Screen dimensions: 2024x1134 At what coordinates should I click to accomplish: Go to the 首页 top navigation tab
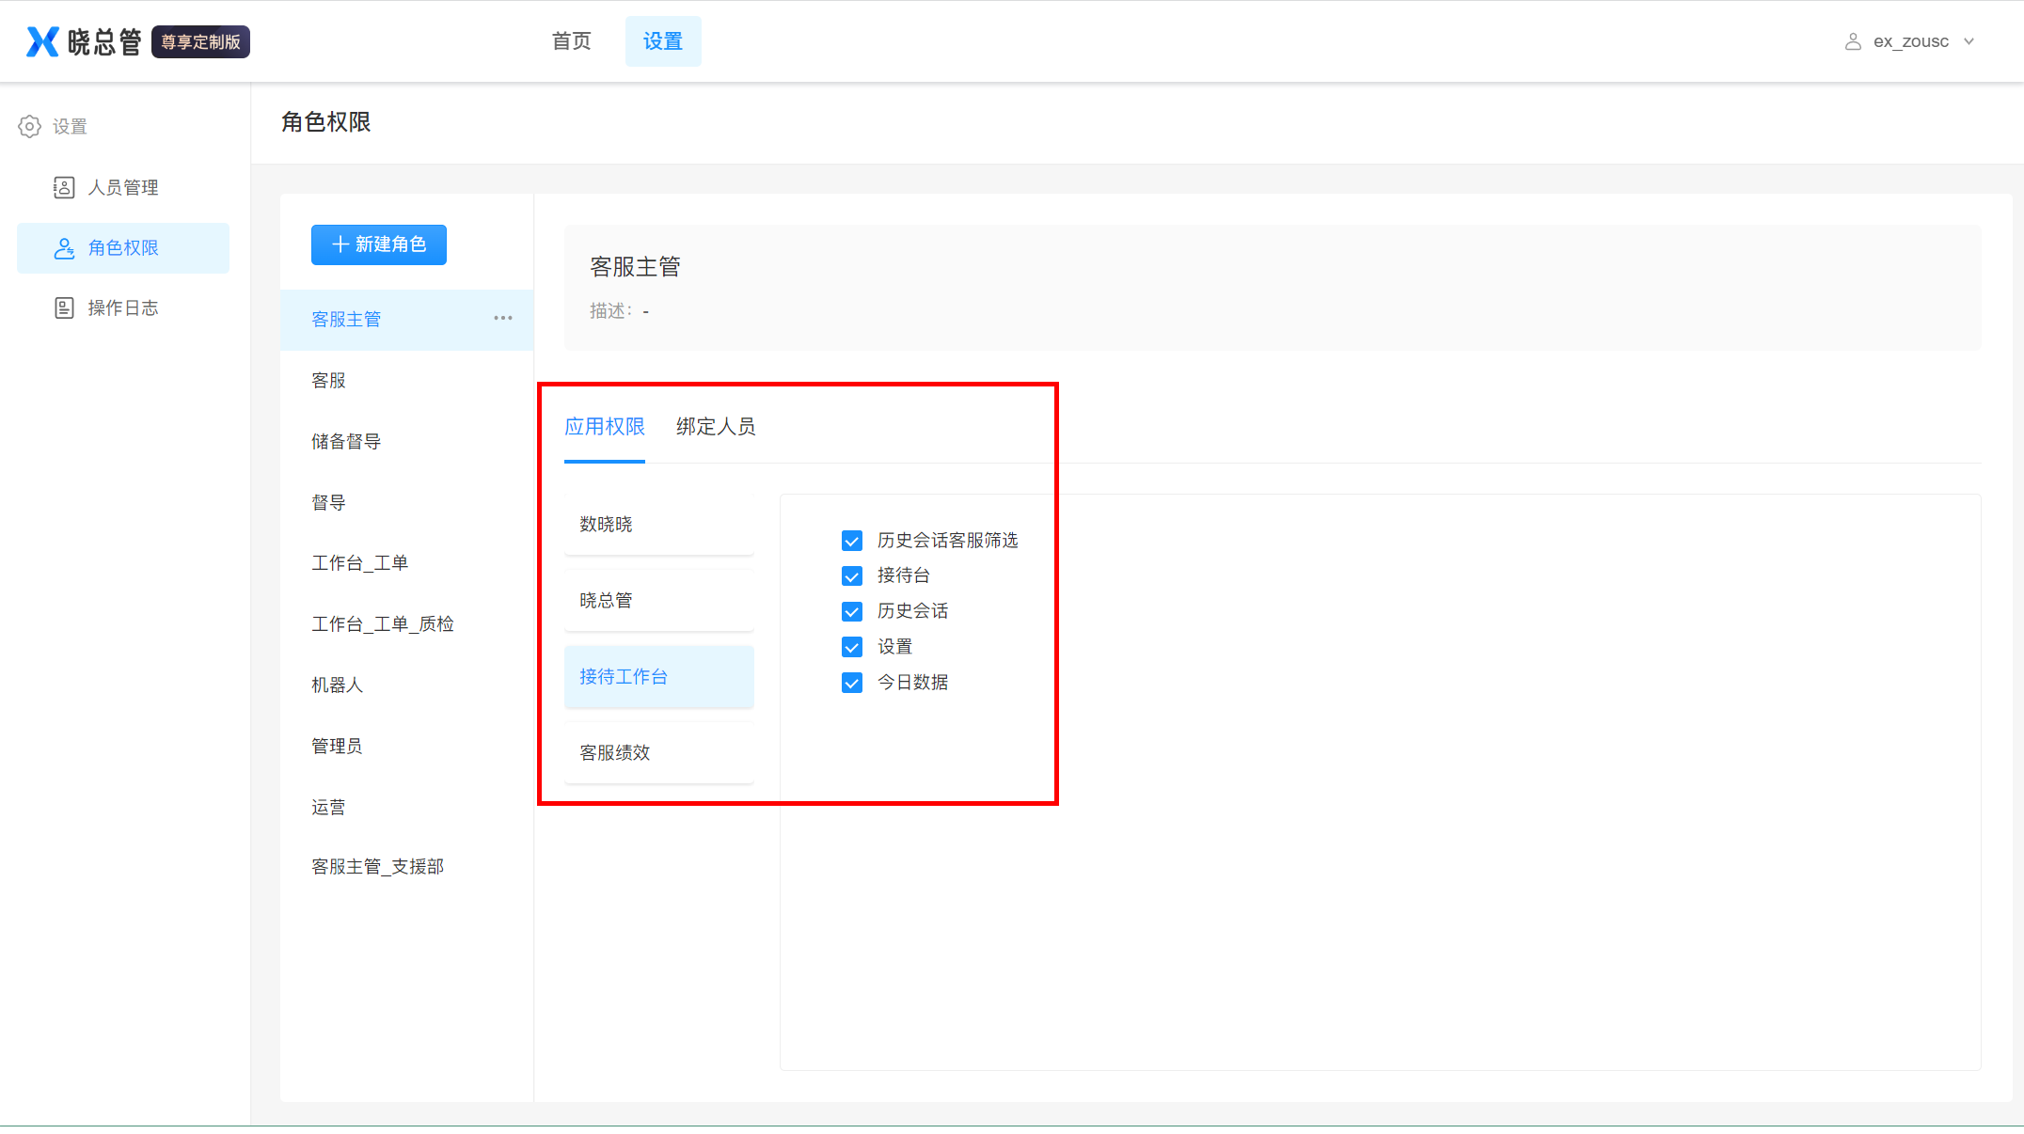[571, 41]
